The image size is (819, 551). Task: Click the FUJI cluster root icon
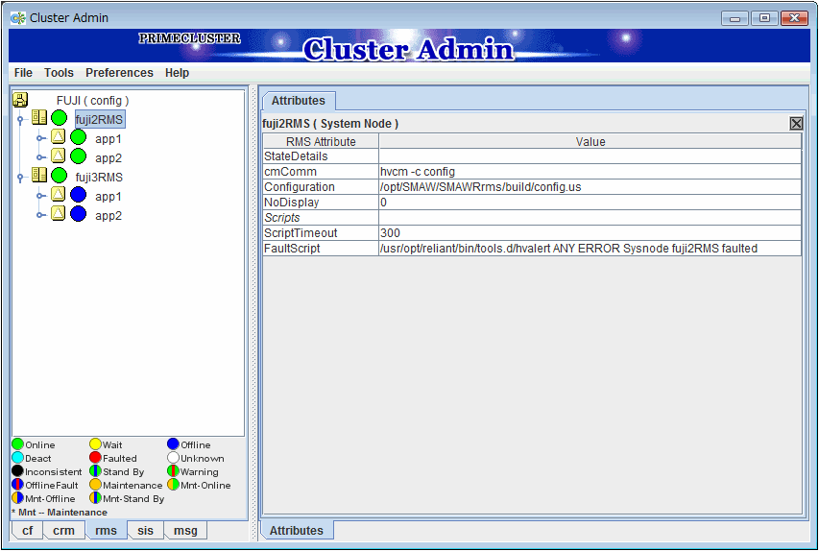coord(20,99)
